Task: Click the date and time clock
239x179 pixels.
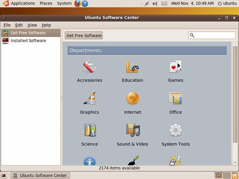Action: pos(192,3)
